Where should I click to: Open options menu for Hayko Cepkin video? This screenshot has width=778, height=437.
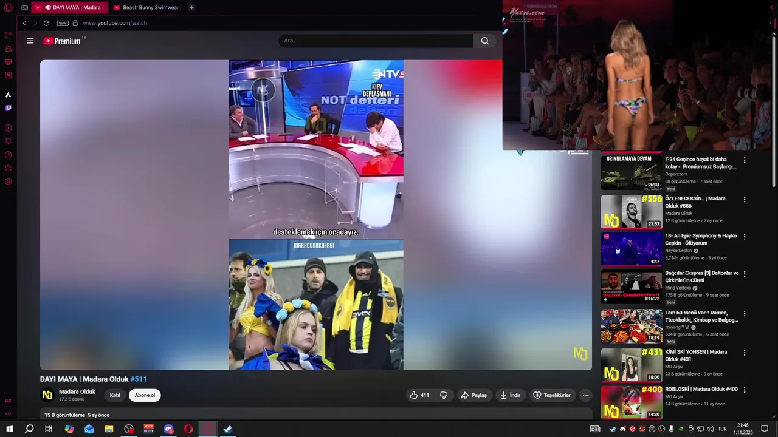745,237
